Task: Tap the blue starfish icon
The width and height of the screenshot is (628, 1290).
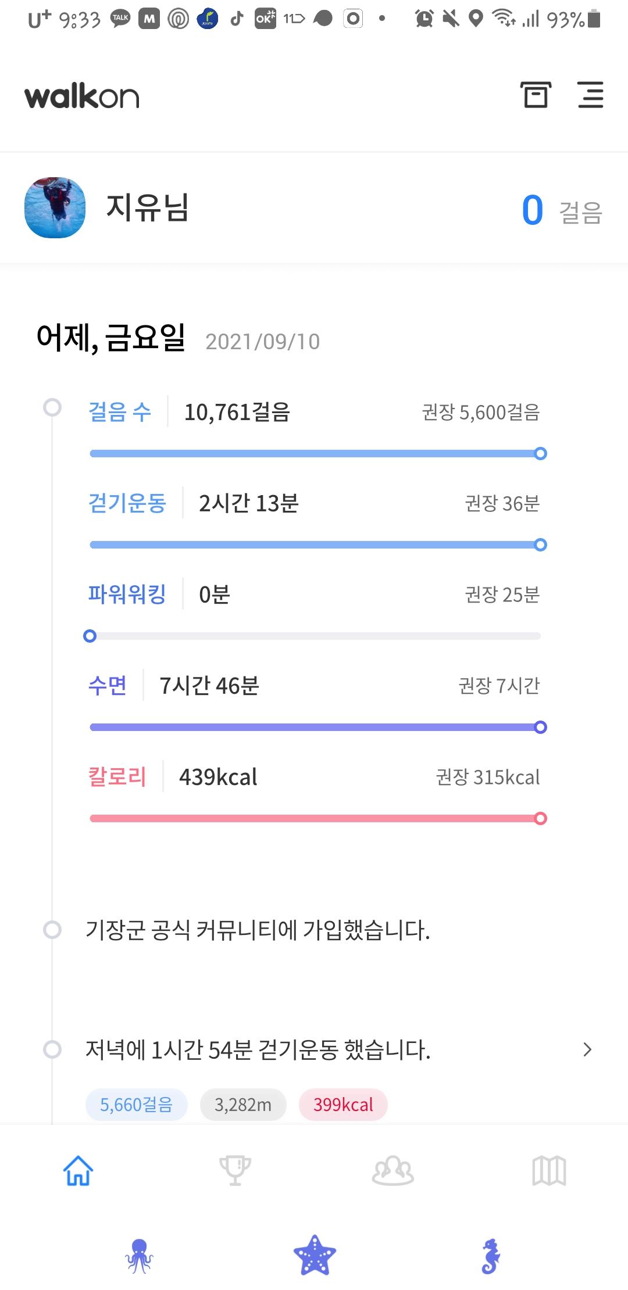Action: click(x=315, y=1256)
